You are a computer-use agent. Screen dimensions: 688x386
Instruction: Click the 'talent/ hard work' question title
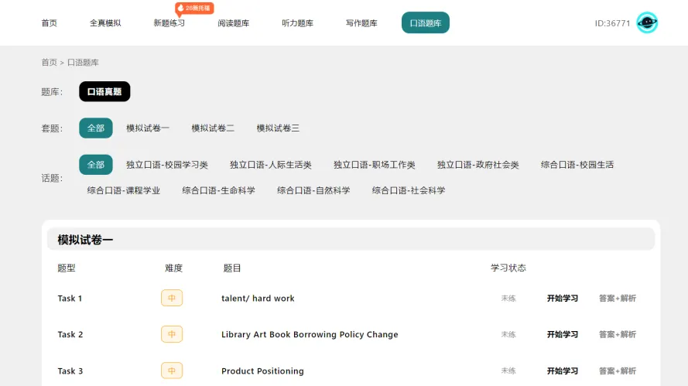[x=258, y=299]
